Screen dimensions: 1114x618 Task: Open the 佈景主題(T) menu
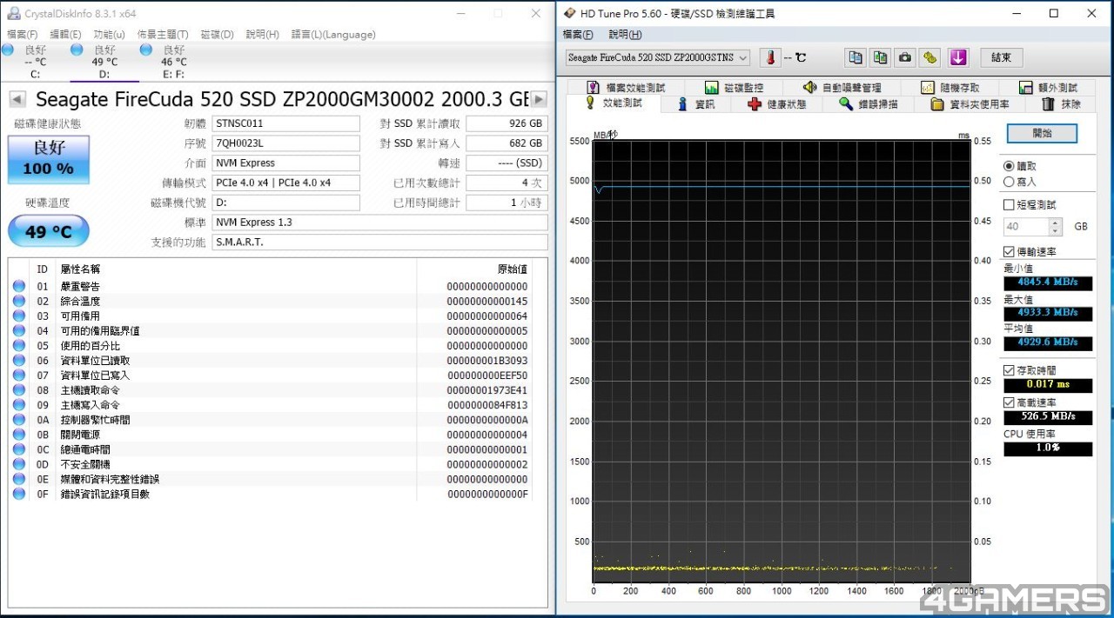163,35
